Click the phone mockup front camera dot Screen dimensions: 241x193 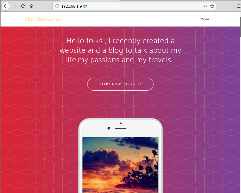tap(109, 128)
